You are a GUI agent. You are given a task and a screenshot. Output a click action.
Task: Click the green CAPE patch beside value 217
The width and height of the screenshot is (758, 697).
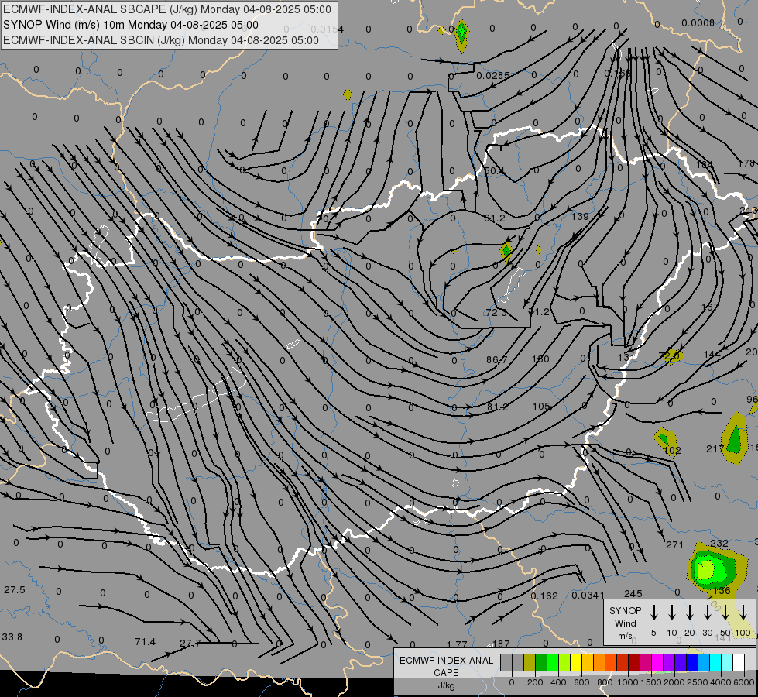pos(735,438)
